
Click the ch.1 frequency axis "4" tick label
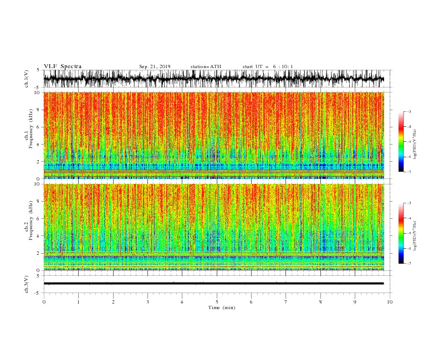tap(39, 145)
